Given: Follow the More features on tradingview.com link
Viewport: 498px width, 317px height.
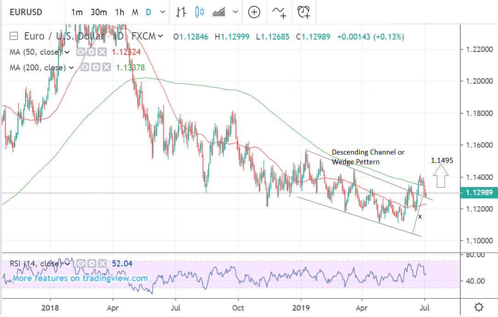Looking at the screenshot, I should click(x=81, y=278).
